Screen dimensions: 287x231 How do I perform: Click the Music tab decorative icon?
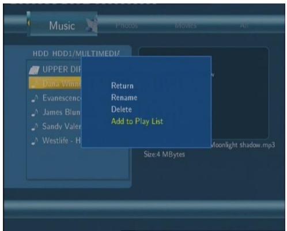point(92,25)
